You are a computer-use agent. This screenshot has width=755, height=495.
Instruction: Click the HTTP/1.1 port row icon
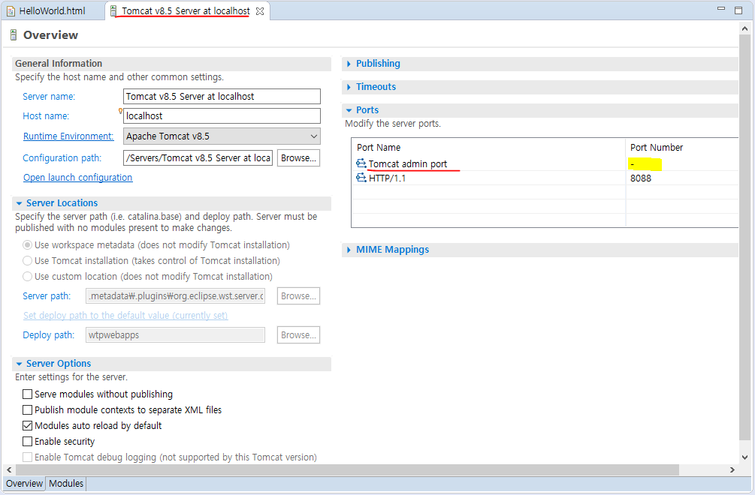(361, 178)
